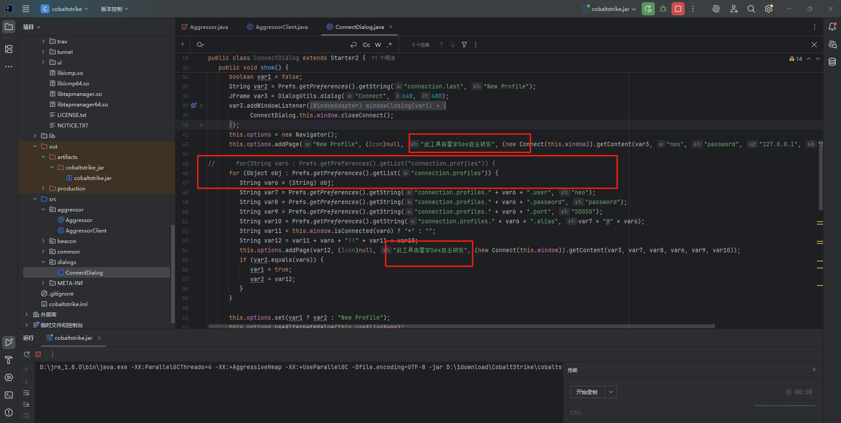Expand the tunnel folder
The image size is (841, 423).
(x=43, y=52)
